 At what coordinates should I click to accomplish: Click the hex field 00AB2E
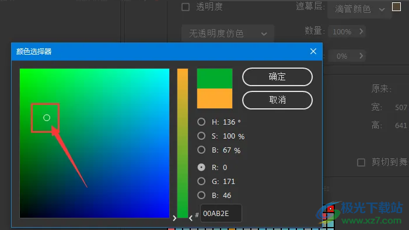point(221,213)
